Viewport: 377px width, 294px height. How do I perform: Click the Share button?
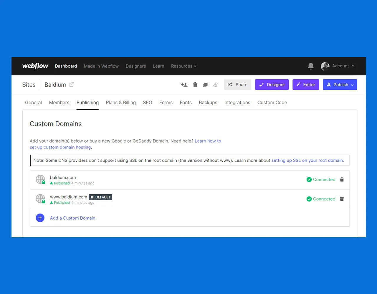click(237, 85)
